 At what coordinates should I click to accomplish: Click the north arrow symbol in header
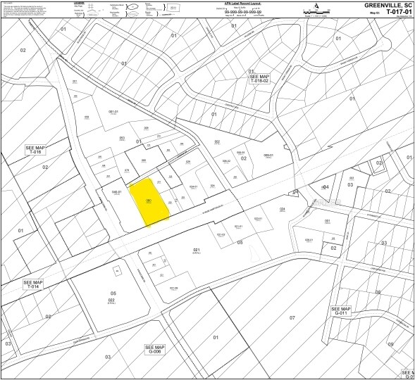tap(316, 6)
